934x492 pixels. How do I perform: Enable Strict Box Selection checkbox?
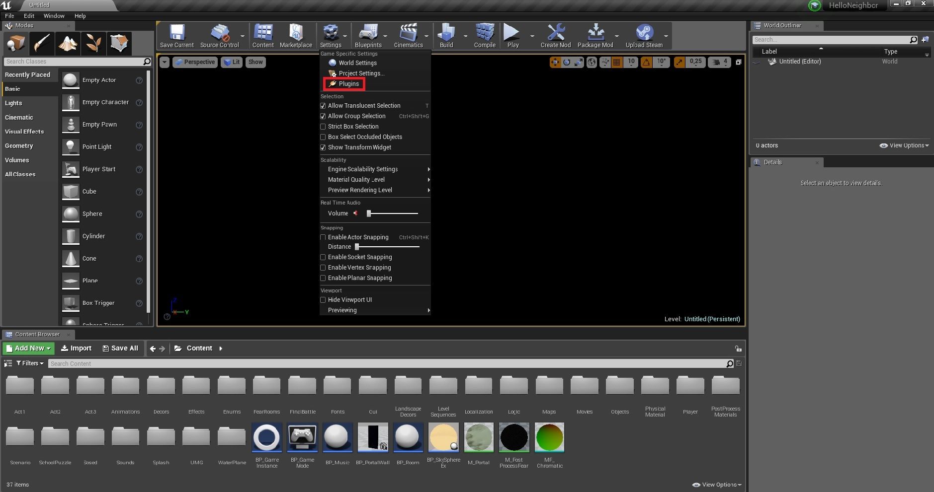pyautogui.click(x=323, y=127)
